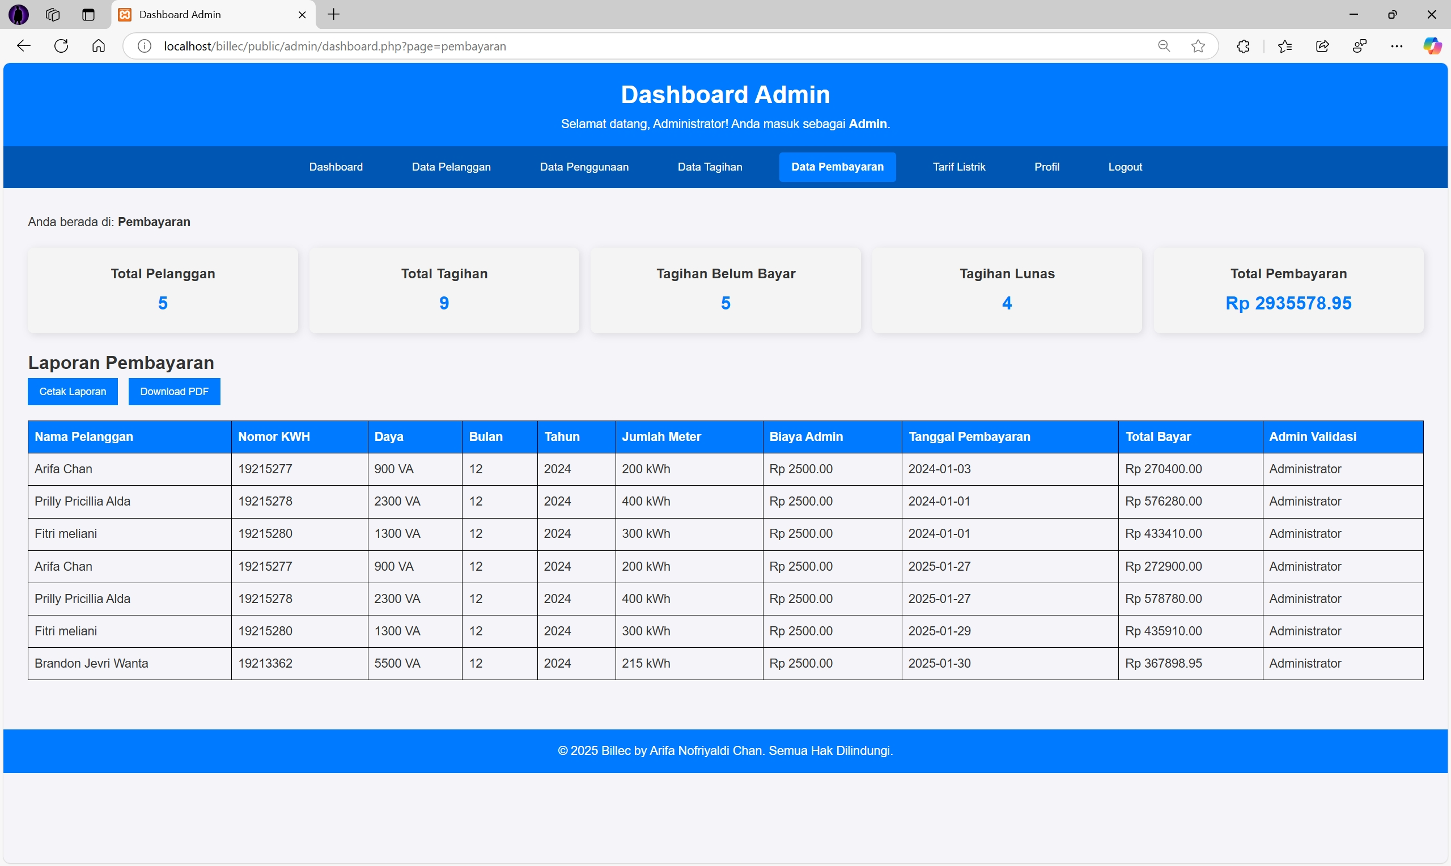Go to Data Pelanggan page
The height and width of the screenshot is (866, 1451).
pyautogui.click(x=451, y=167)
